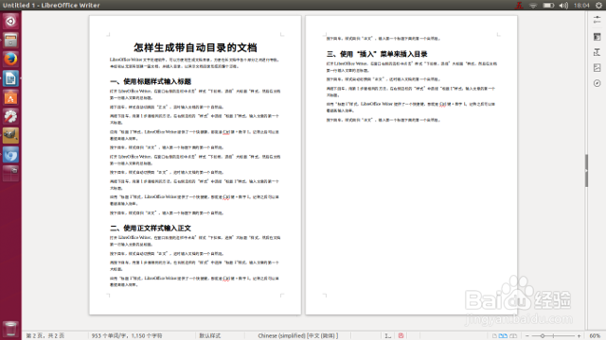The height and width of the screenshot is (340, 606).
Task: Click the document title 怎样生成带自动目录的文档
Action: click(x=195, y=47)
